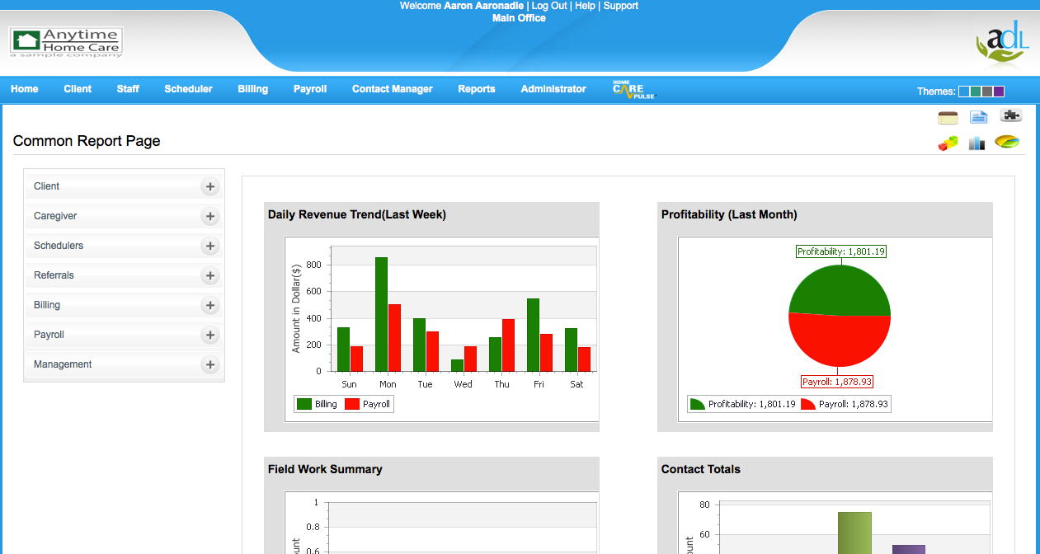Click the Monday green billing bar
The width and height of the screenshot is (1040, 554).
click(381, 314)
